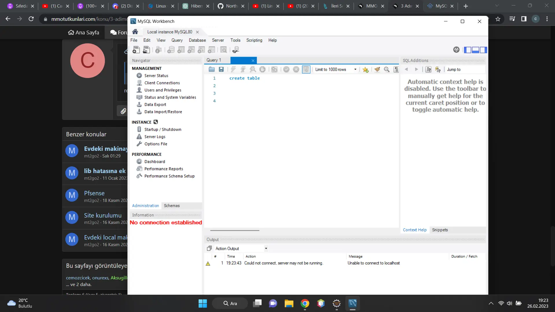This screenshot has height=312, width=555.
Task: Click the Execute Query lightning bolt icon
Action: [233, 69]
